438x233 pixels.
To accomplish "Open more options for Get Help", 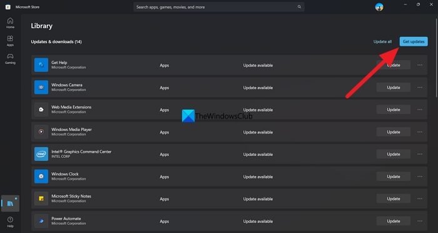I will point(420,65).
